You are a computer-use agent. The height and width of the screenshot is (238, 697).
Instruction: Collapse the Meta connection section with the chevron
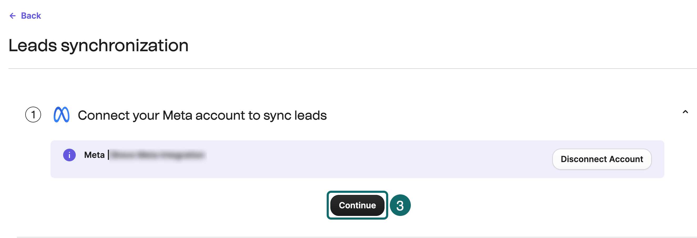coord(685,112)
